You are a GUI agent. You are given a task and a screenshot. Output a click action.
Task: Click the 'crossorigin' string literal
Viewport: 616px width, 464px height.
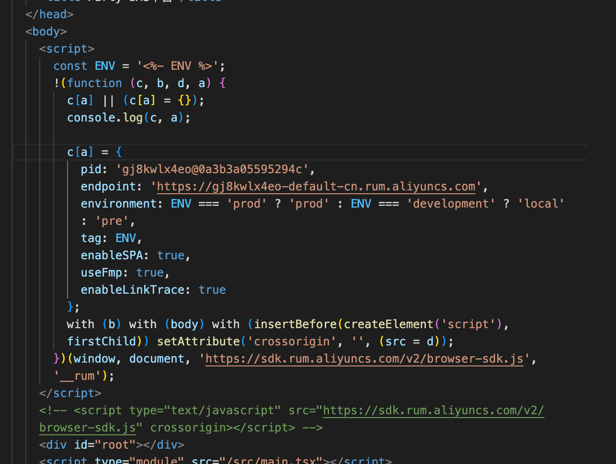[292, 342]
